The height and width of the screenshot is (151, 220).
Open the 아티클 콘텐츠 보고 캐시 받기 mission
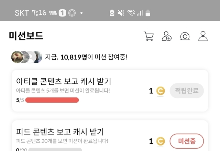click(x=64, y=82)
